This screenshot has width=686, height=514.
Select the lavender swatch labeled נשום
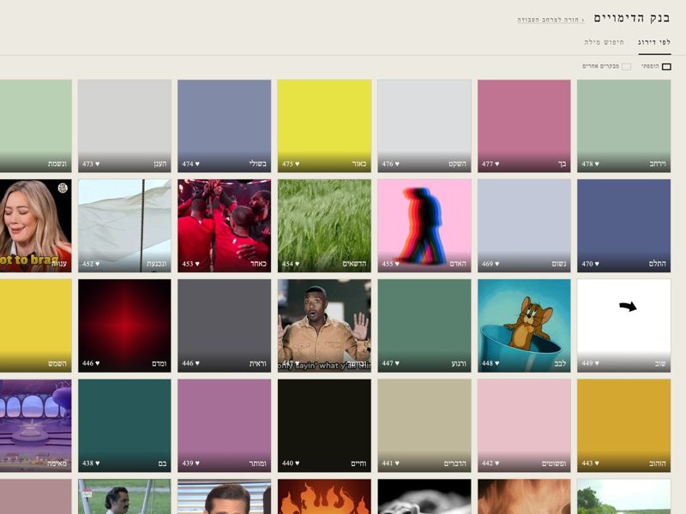pos(524,225)
